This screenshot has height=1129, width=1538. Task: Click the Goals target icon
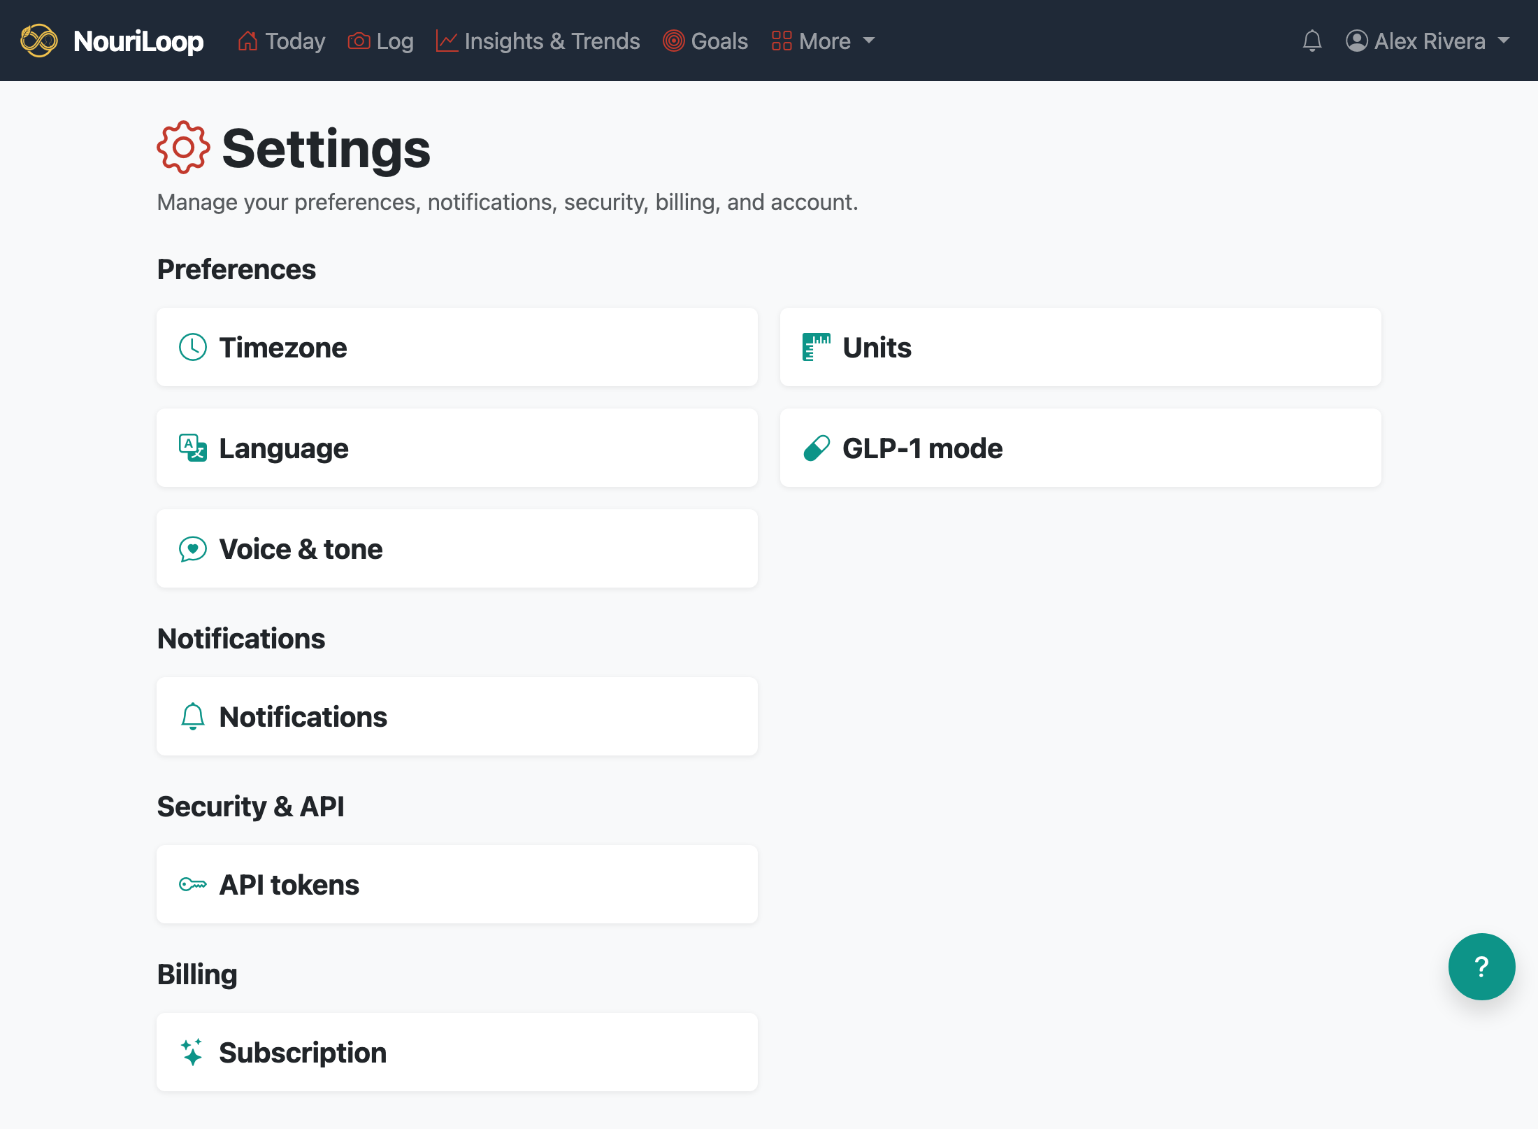point(673,41)
